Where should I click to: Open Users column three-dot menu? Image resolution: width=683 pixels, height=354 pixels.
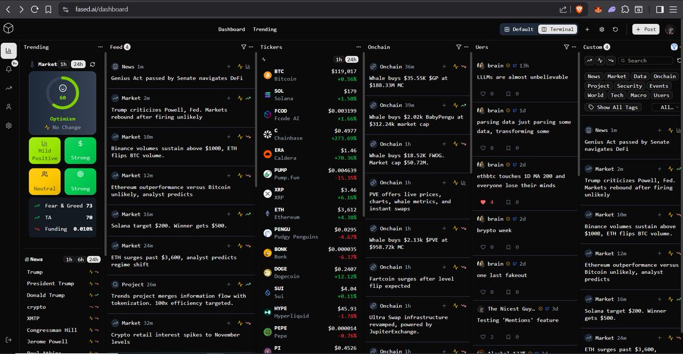[x=573, y=47]
